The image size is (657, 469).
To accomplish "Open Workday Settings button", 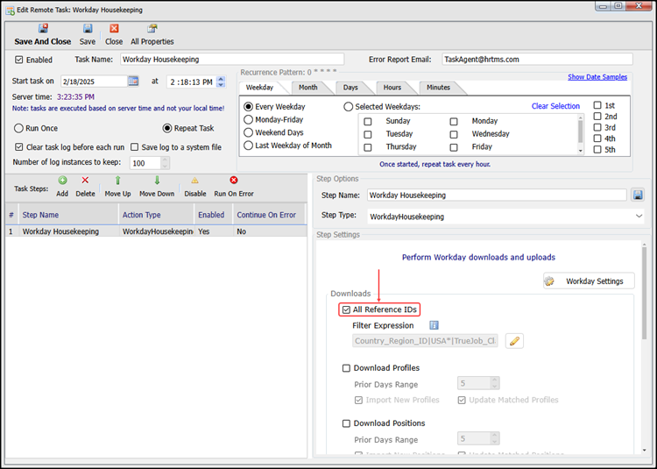I will tap(589, 281).
